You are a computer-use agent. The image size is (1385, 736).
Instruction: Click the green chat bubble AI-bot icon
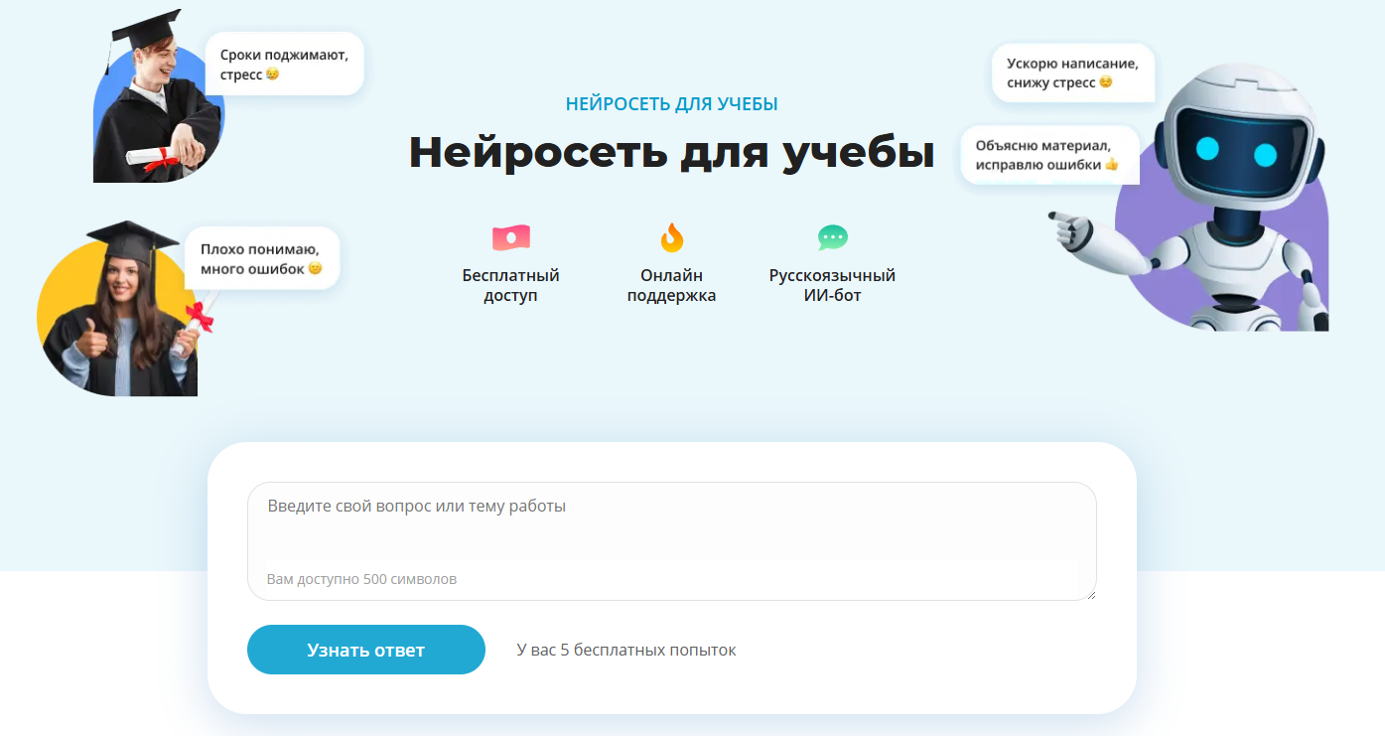tap(832, 238)
